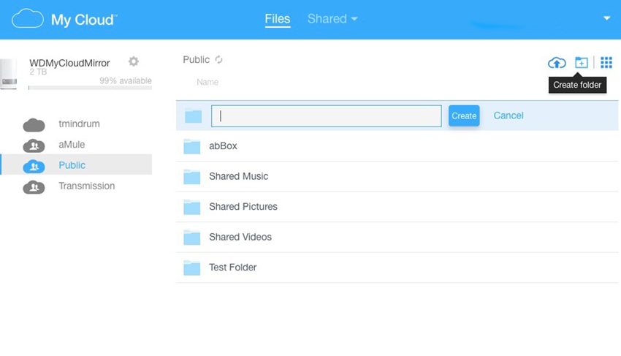Viewport: 621px width, 356px height.
Task: Switch to grid view icon
Action: pyautogui.click(x=606, y=62)
